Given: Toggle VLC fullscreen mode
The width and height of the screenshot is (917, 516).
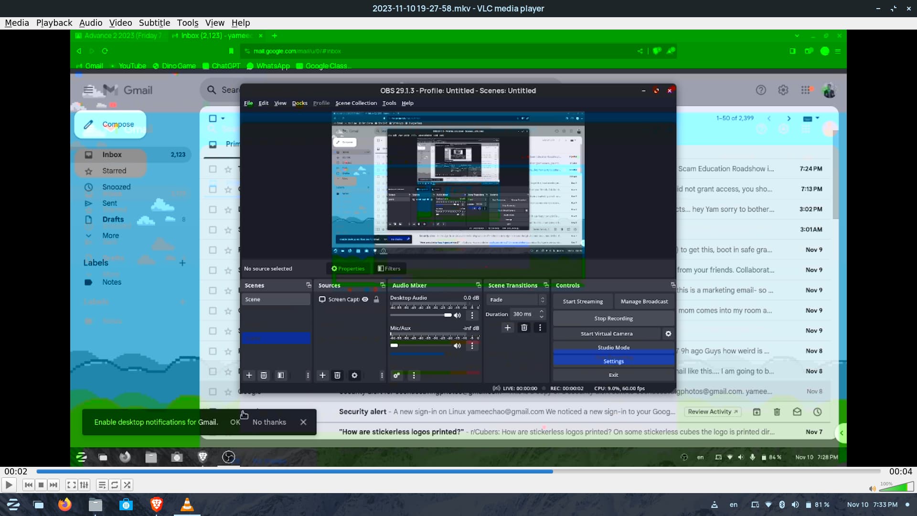Looking at the screenshot, I should click(x=71, y=485).
